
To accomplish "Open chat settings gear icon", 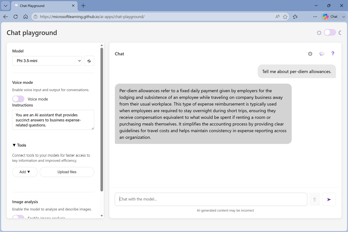I will (x=310, y=54).
